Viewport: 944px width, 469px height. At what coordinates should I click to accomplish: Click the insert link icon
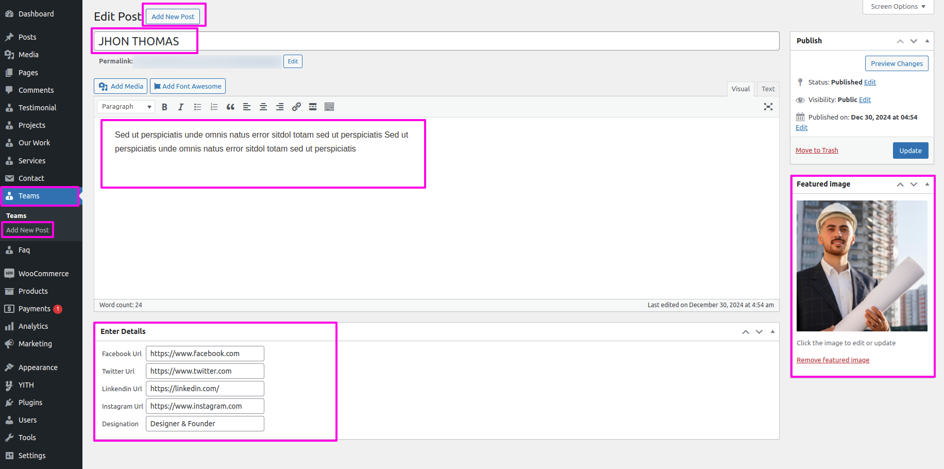click(x=296, y=107)
